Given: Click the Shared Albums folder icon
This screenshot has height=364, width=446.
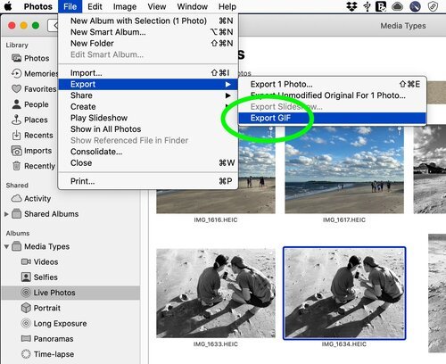Looking at the screenshot, I should 16,213.
